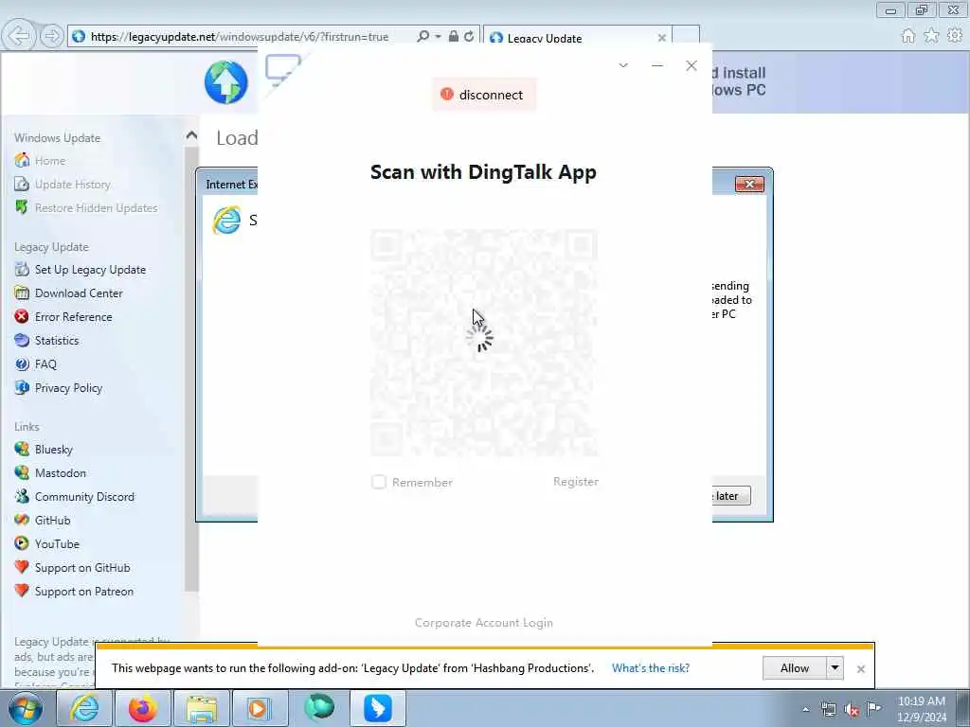Click the FAQ question mark icon
970x727 pixels.
coord(22,364)
